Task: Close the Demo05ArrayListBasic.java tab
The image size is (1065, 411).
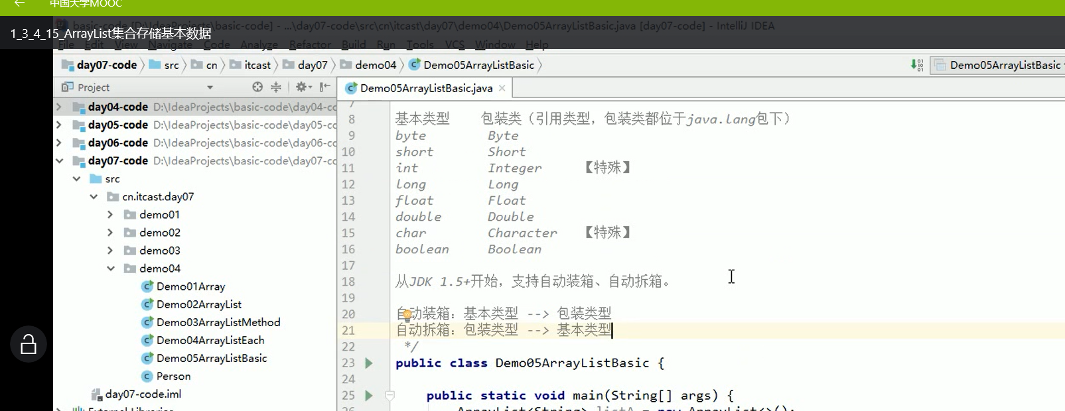Action: coord(502,88)
